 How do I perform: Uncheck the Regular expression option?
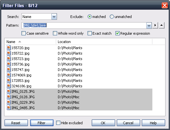click(x=117, y=33)
